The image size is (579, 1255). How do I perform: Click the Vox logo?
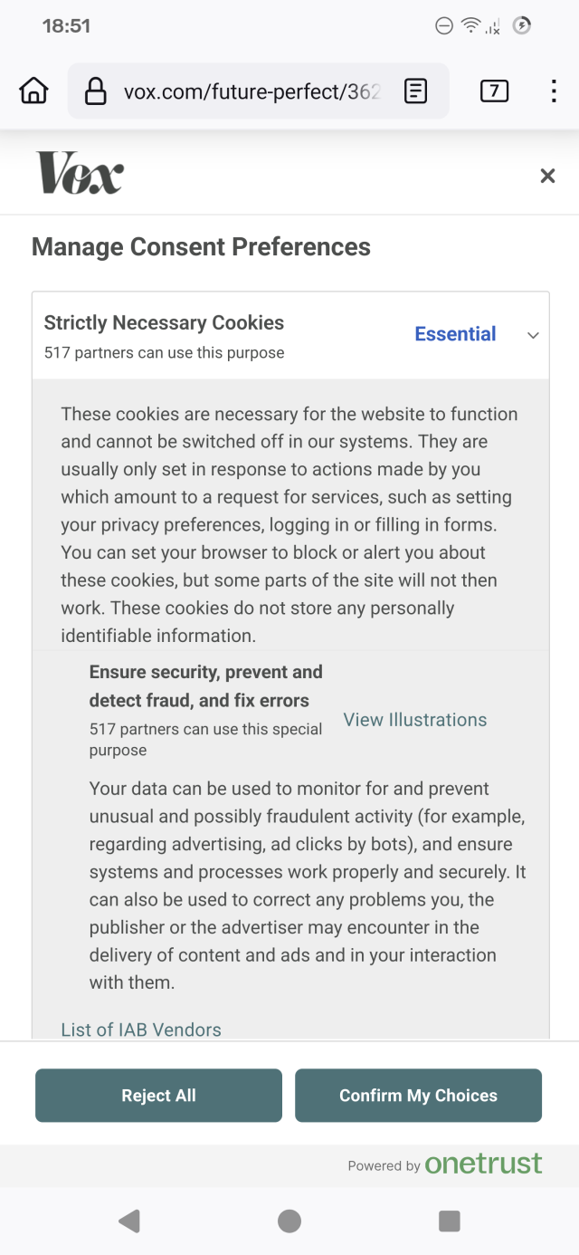coord(80,173)
